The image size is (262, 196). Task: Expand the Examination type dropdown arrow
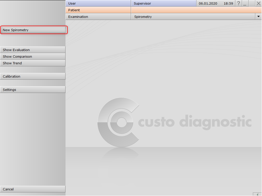(x=258, y=17)
